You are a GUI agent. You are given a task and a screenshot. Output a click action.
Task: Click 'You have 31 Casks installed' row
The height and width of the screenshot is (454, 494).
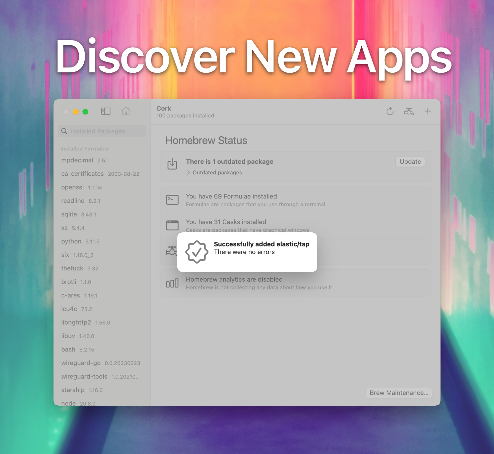295,226
